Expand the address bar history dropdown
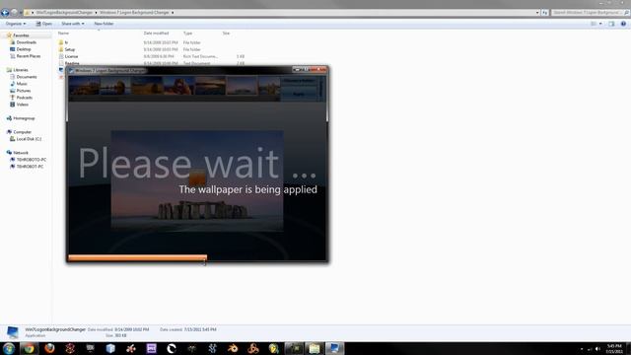This screenshot has width=631, height=355. (x=537, y=13)
